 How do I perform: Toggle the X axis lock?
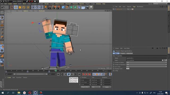(x=33, y=7)
